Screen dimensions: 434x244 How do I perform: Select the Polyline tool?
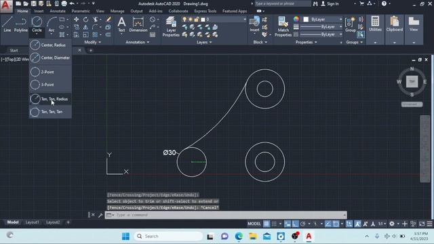pyautogui.click(x=21, y=24)
